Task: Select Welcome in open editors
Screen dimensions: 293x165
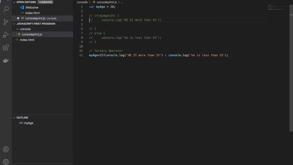Action: [32, 7]
